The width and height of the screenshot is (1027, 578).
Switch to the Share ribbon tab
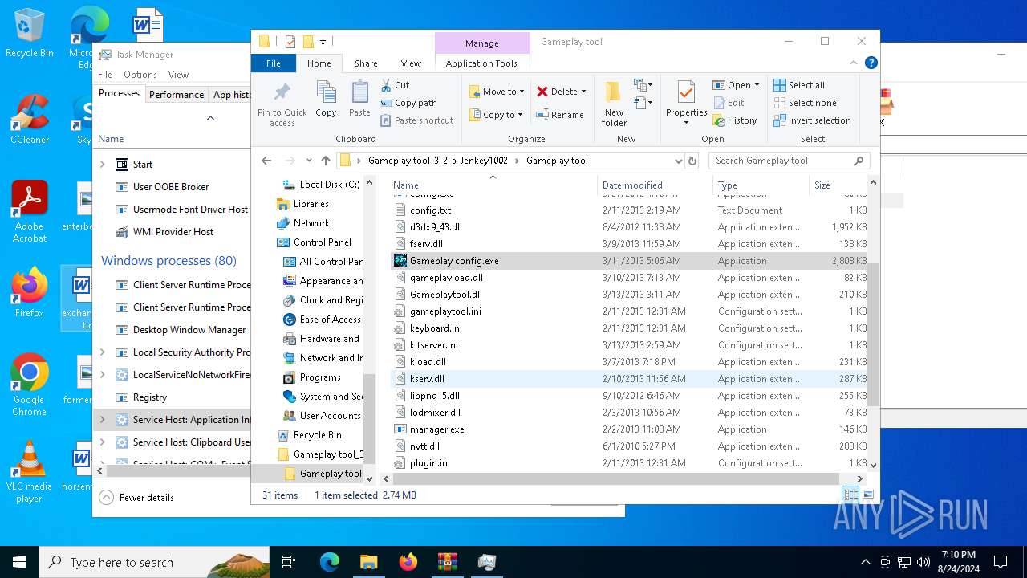[x=366, y=63]
